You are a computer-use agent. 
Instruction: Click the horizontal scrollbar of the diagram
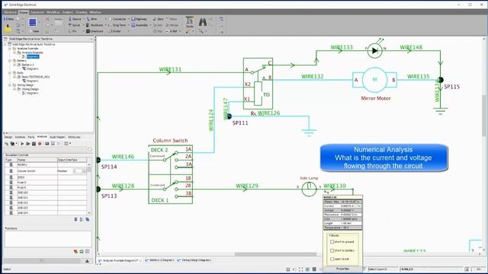click(275, 253)
